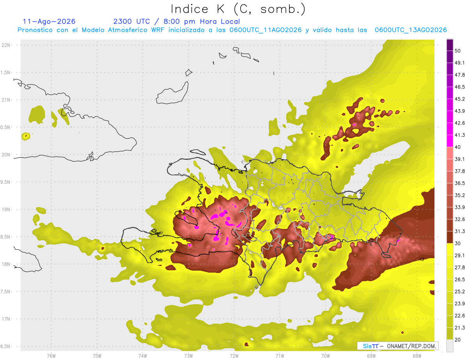Select the '23.9' legend value

click(459, 304)
